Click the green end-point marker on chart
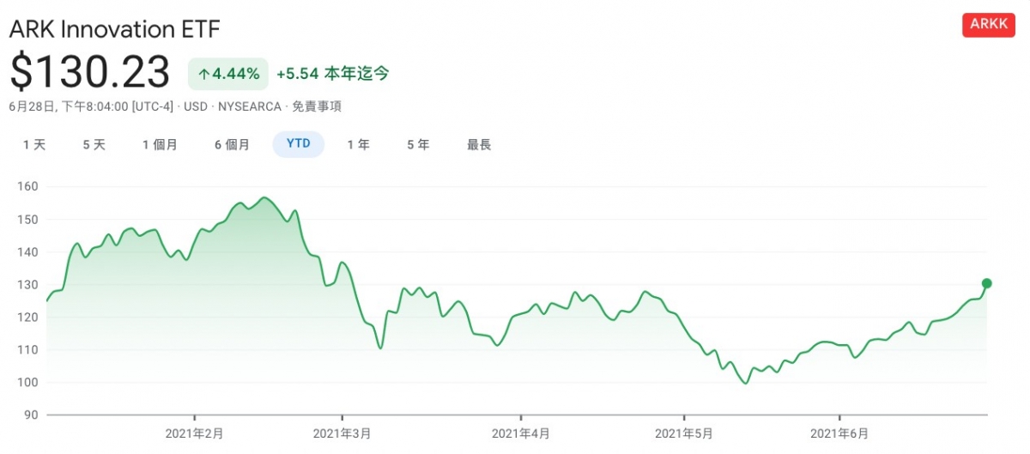This screenshot has height=454, width=1030. click(x=986, y=283)
